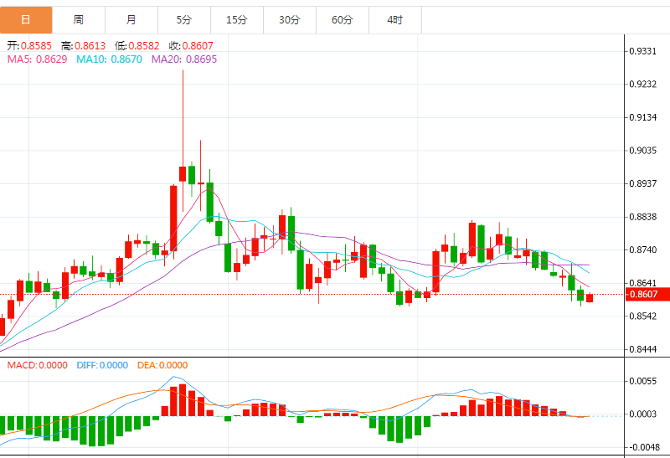Switch to the 周 weekly tab
The image size is (670, 458).
pos(79,19)
